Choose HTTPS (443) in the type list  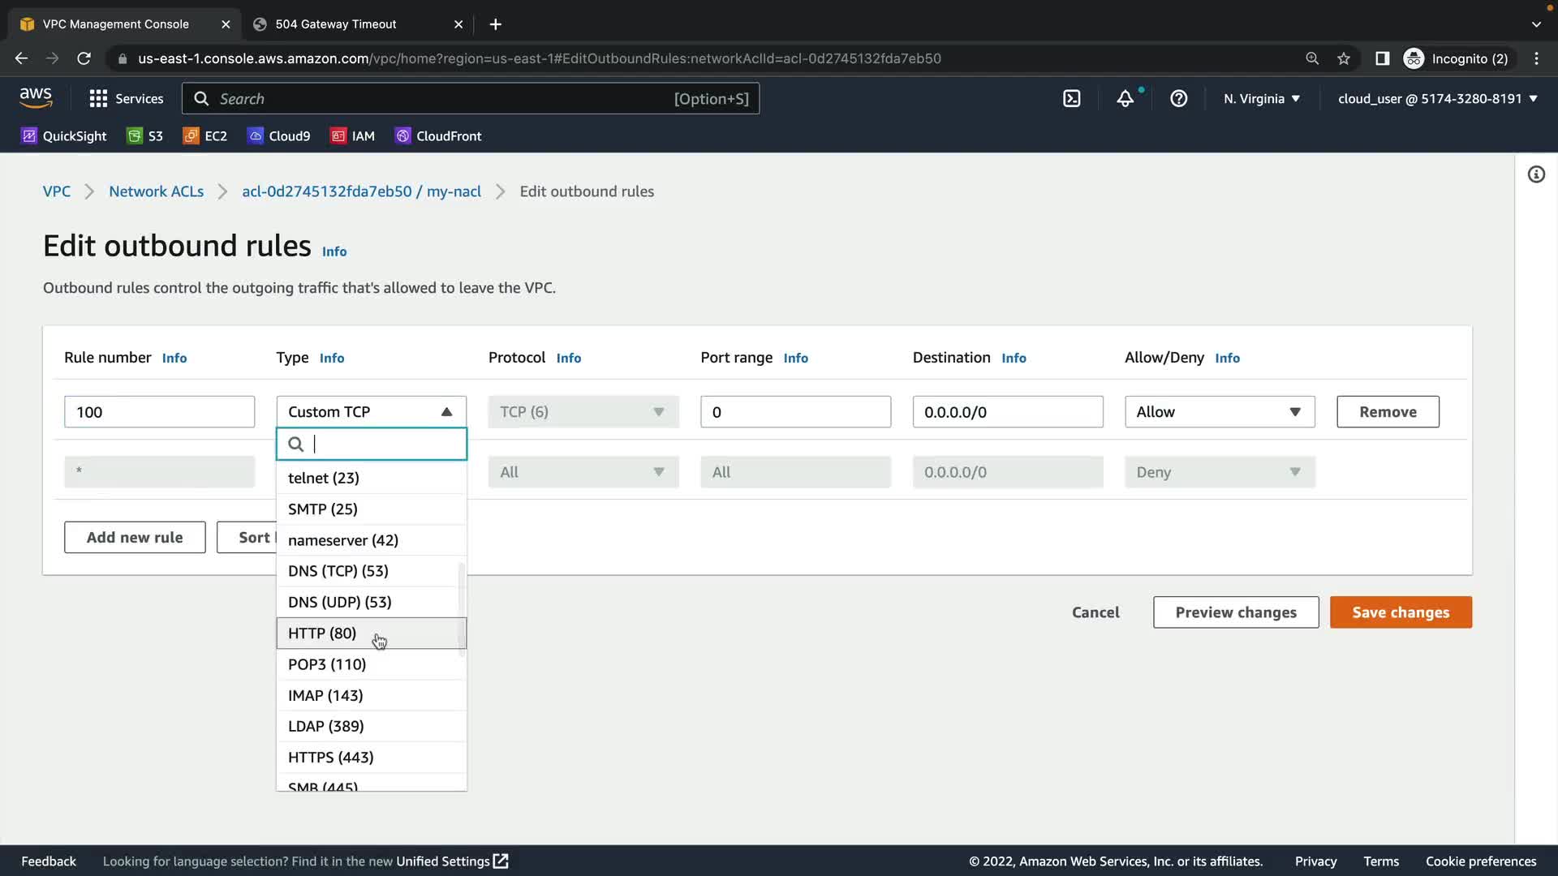pos(330,758)
